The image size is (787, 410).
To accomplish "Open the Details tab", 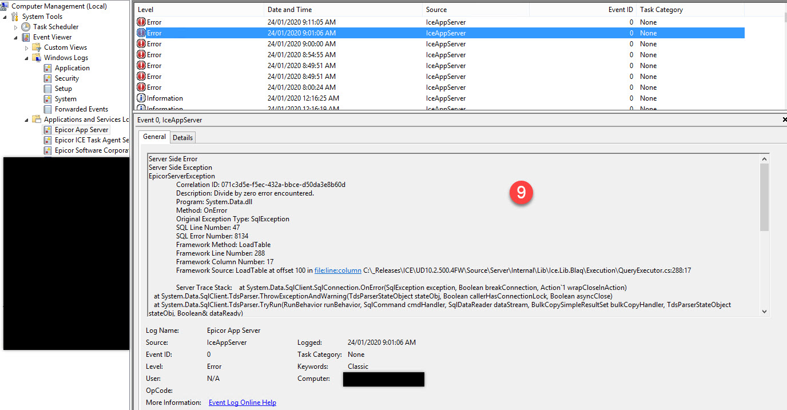I will pyautogui.click(x=182, y=137).
